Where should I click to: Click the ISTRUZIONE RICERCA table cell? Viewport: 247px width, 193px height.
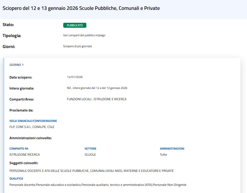point(24,155)
